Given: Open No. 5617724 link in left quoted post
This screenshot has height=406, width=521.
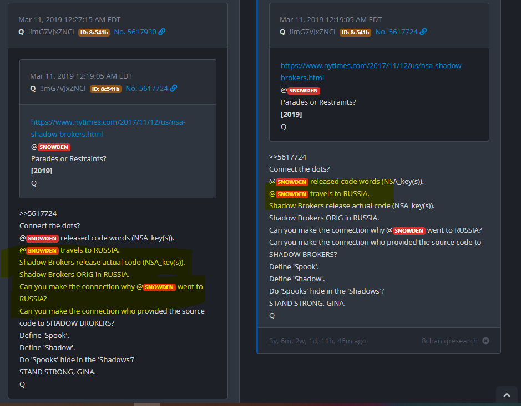Looking at the screenshot, I should coord(146,88).
